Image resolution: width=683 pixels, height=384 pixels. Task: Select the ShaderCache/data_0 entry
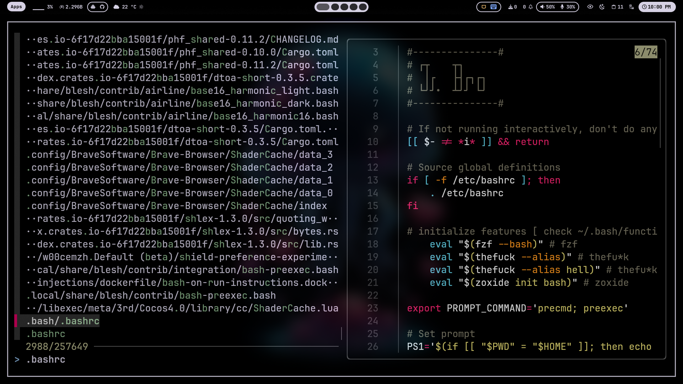pyautogui.click(x=179, y=193)
